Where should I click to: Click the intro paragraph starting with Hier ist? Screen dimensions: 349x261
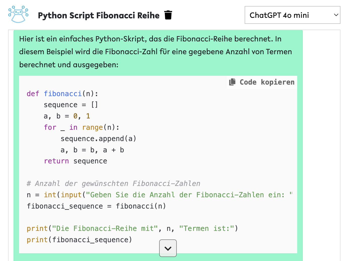[155, 52]
